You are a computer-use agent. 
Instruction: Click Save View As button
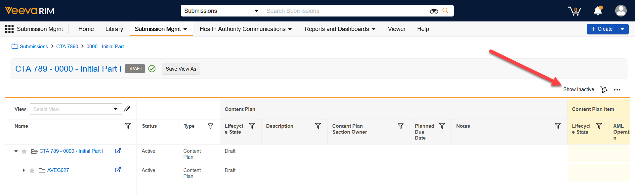(181, 69)
